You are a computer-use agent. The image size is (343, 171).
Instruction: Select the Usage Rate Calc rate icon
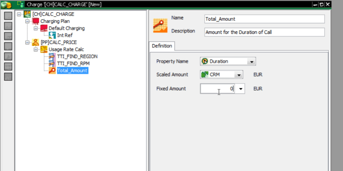pyautogui.click(x=44, y=49)
